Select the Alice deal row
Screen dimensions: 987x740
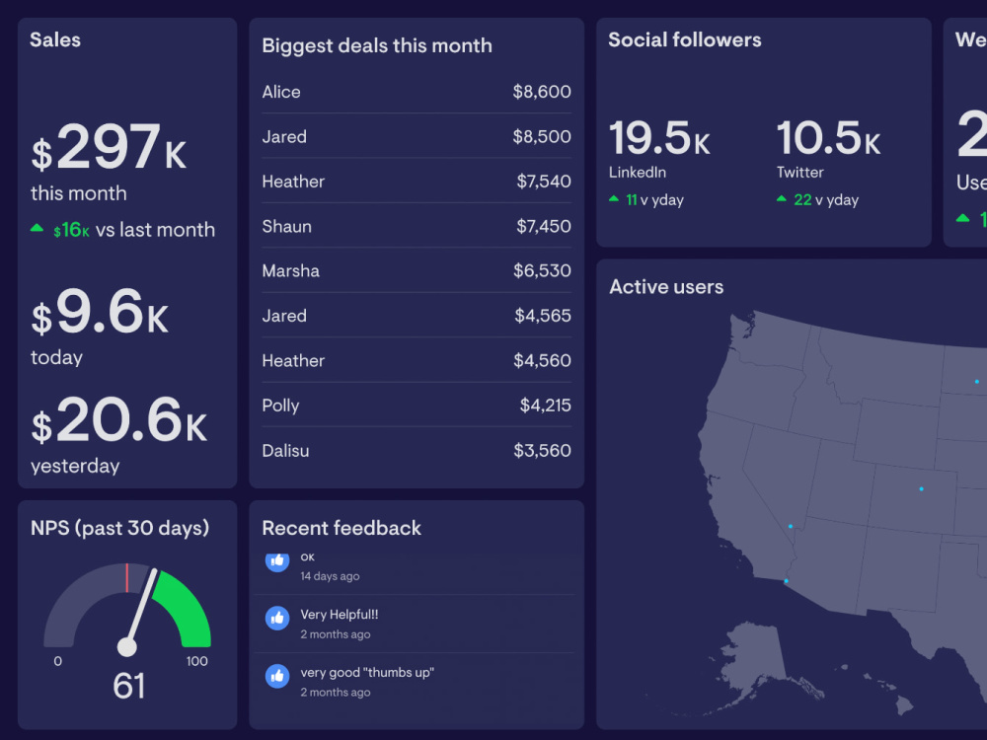coord(417,92)
